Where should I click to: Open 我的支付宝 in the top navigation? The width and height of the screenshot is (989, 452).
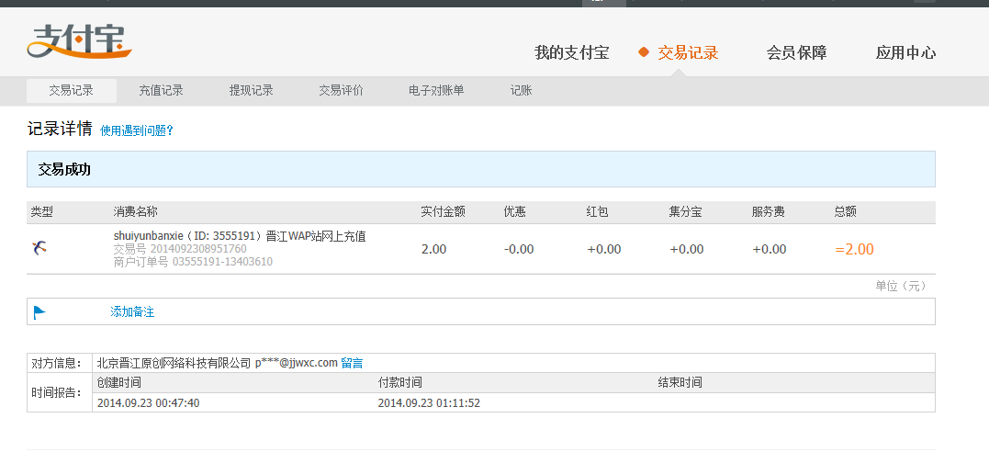coord(572,53)
